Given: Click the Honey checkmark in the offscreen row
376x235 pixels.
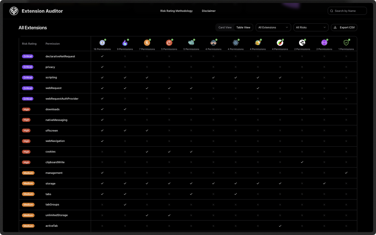Looking at the screenshot, I should click(147, 130).
